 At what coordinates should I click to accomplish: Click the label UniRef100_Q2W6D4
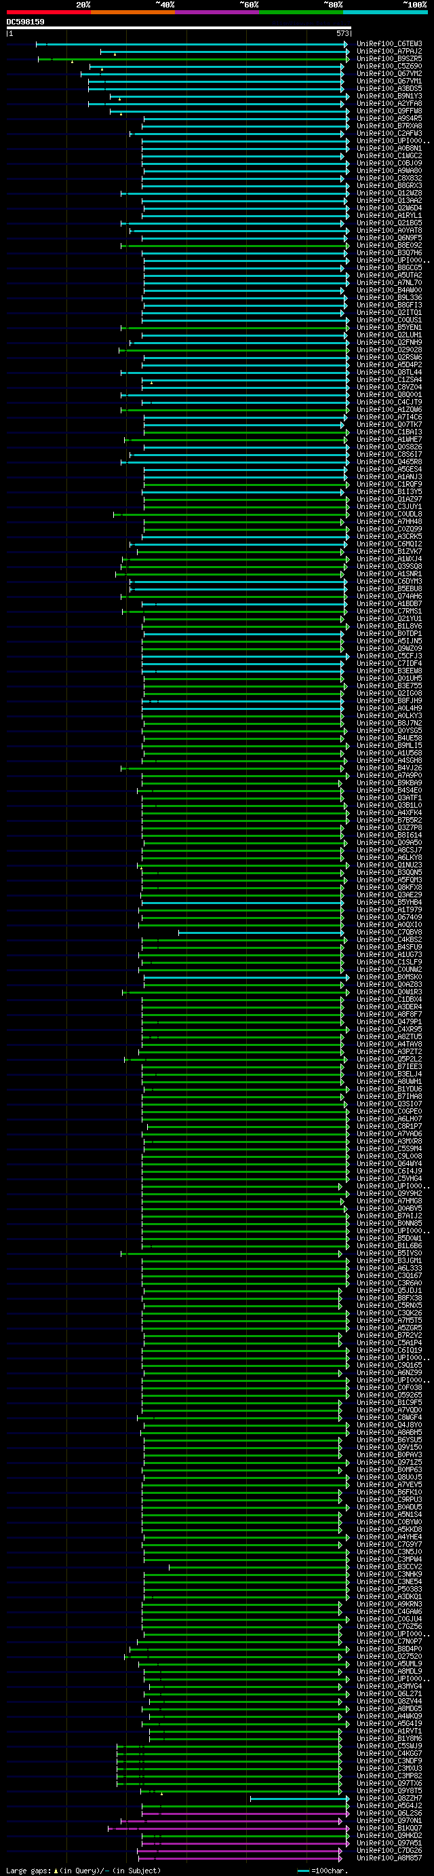coord(389,208)
